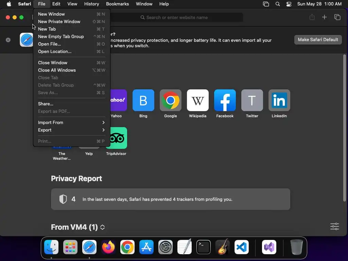Open the Window menu

pos(144,4)
